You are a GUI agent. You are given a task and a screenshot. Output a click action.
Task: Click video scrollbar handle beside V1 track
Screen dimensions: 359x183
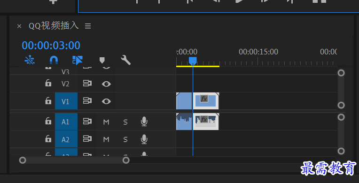[341, 105]
